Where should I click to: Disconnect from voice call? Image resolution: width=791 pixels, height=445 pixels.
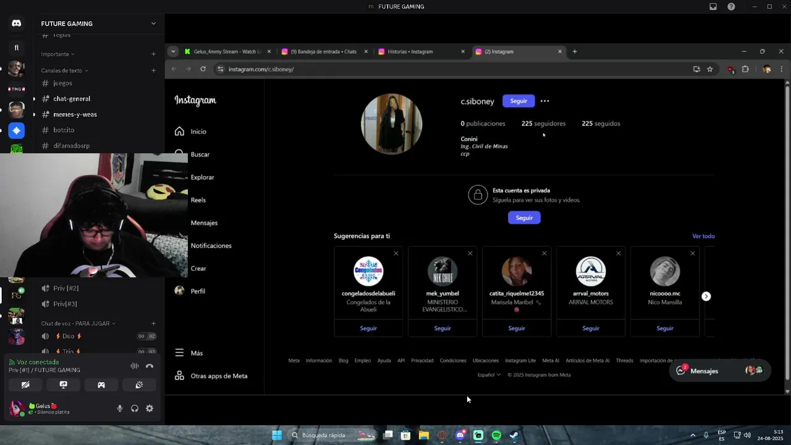[x=149, y=366]
